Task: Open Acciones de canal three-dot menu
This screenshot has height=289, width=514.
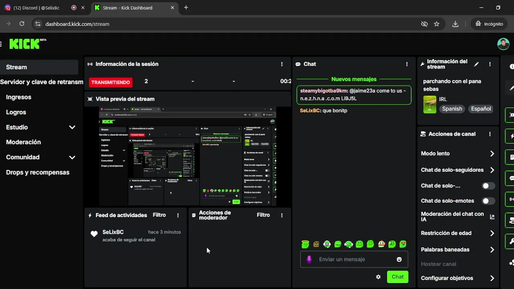Action: (490, 134)
